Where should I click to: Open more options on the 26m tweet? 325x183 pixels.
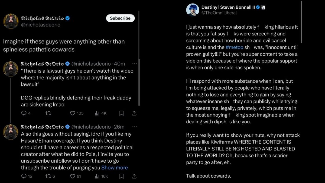click(x=135, y=126)
